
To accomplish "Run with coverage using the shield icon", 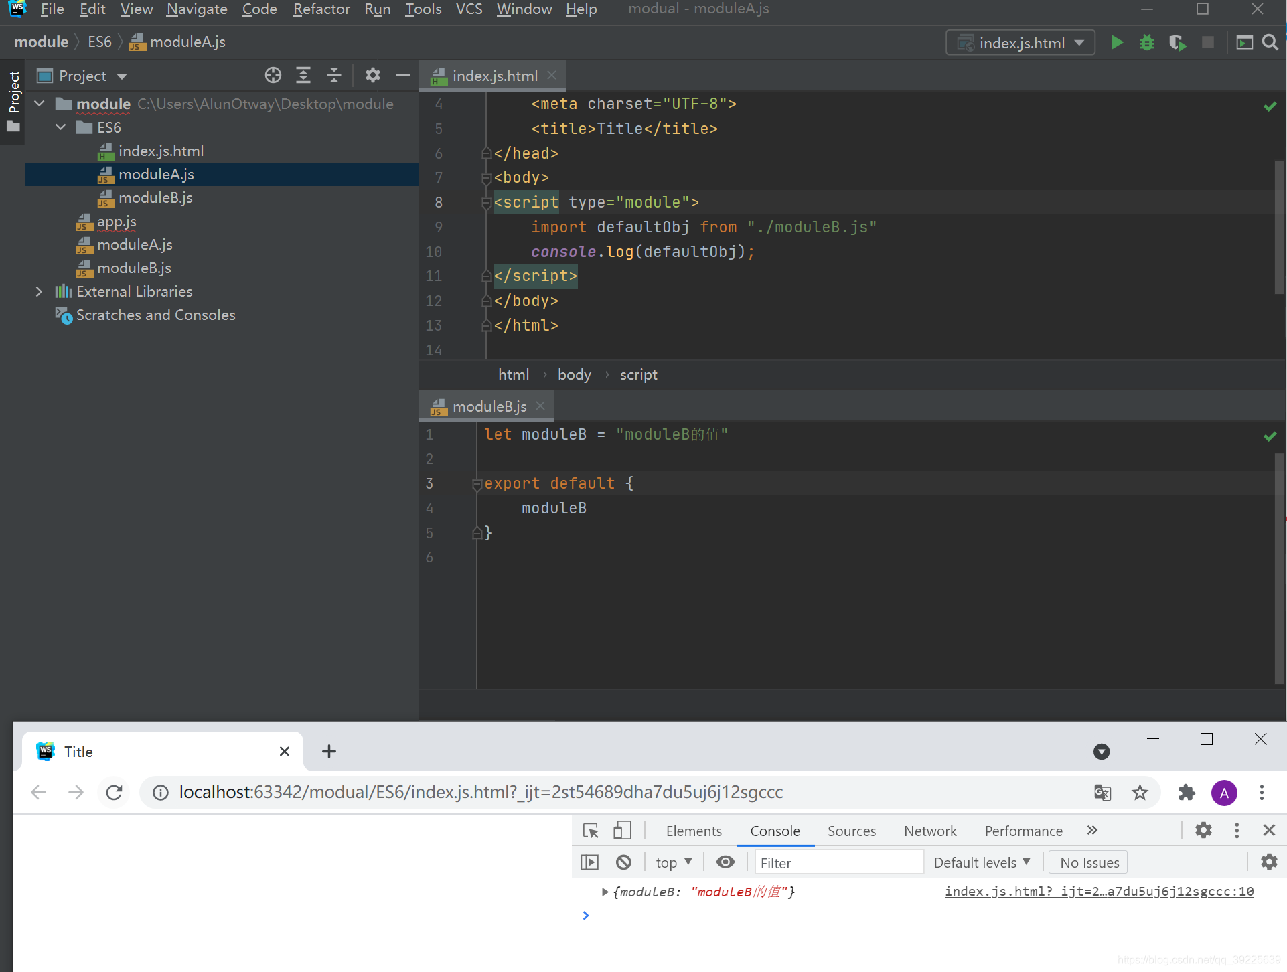I will coord(1177,43).
